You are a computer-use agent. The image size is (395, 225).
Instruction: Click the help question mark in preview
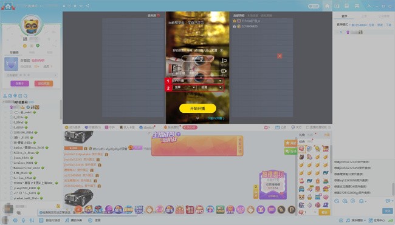pyautogui.click(x=221, y=50)
